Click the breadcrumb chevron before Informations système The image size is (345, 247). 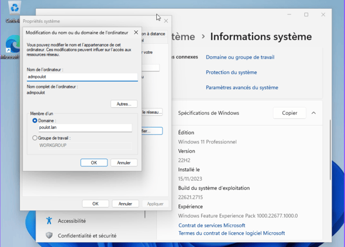pyautogui.click(x=203, y=36)
